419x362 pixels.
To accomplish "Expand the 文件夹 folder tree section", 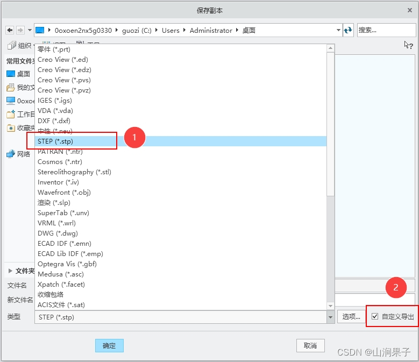I will click(10, 271).
